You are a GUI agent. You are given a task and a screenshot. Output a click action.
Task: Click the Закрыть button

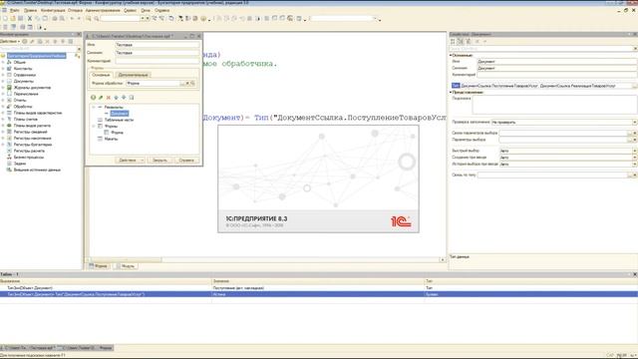(x=159, y=161)
